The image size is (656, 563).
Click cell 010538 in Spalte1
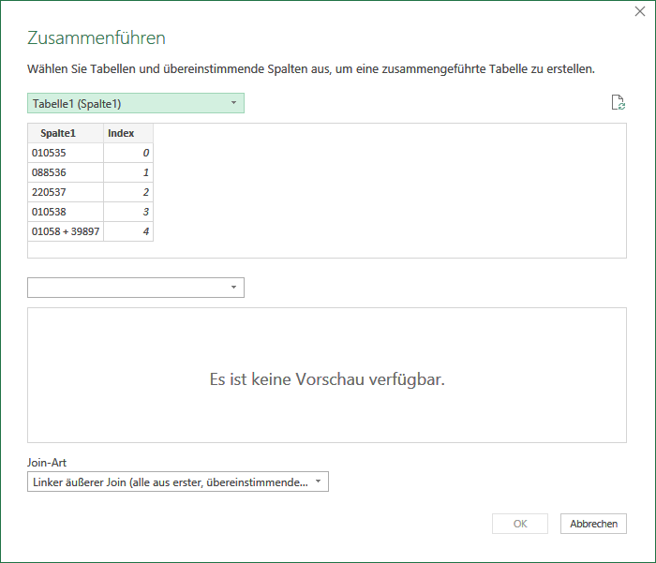click(x=66, y=212)
